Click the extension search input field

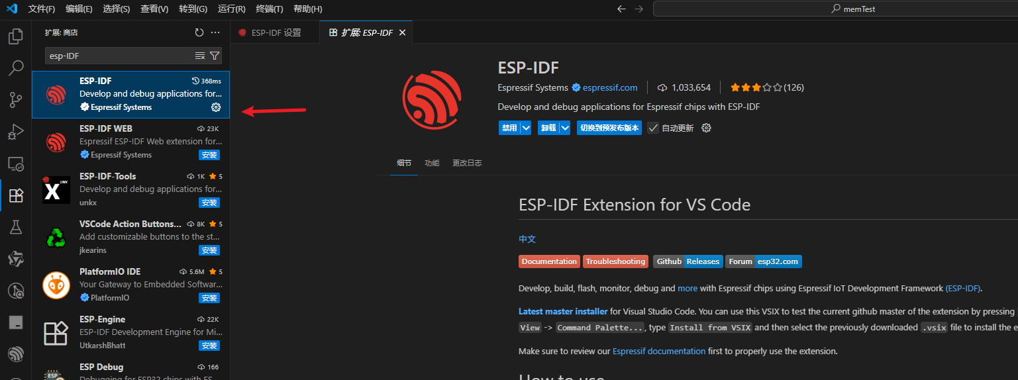click(119, 56)
